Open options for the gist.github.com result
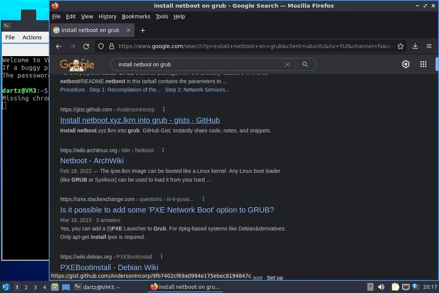This screenshot has width=439, height=293. coord(164,109)
